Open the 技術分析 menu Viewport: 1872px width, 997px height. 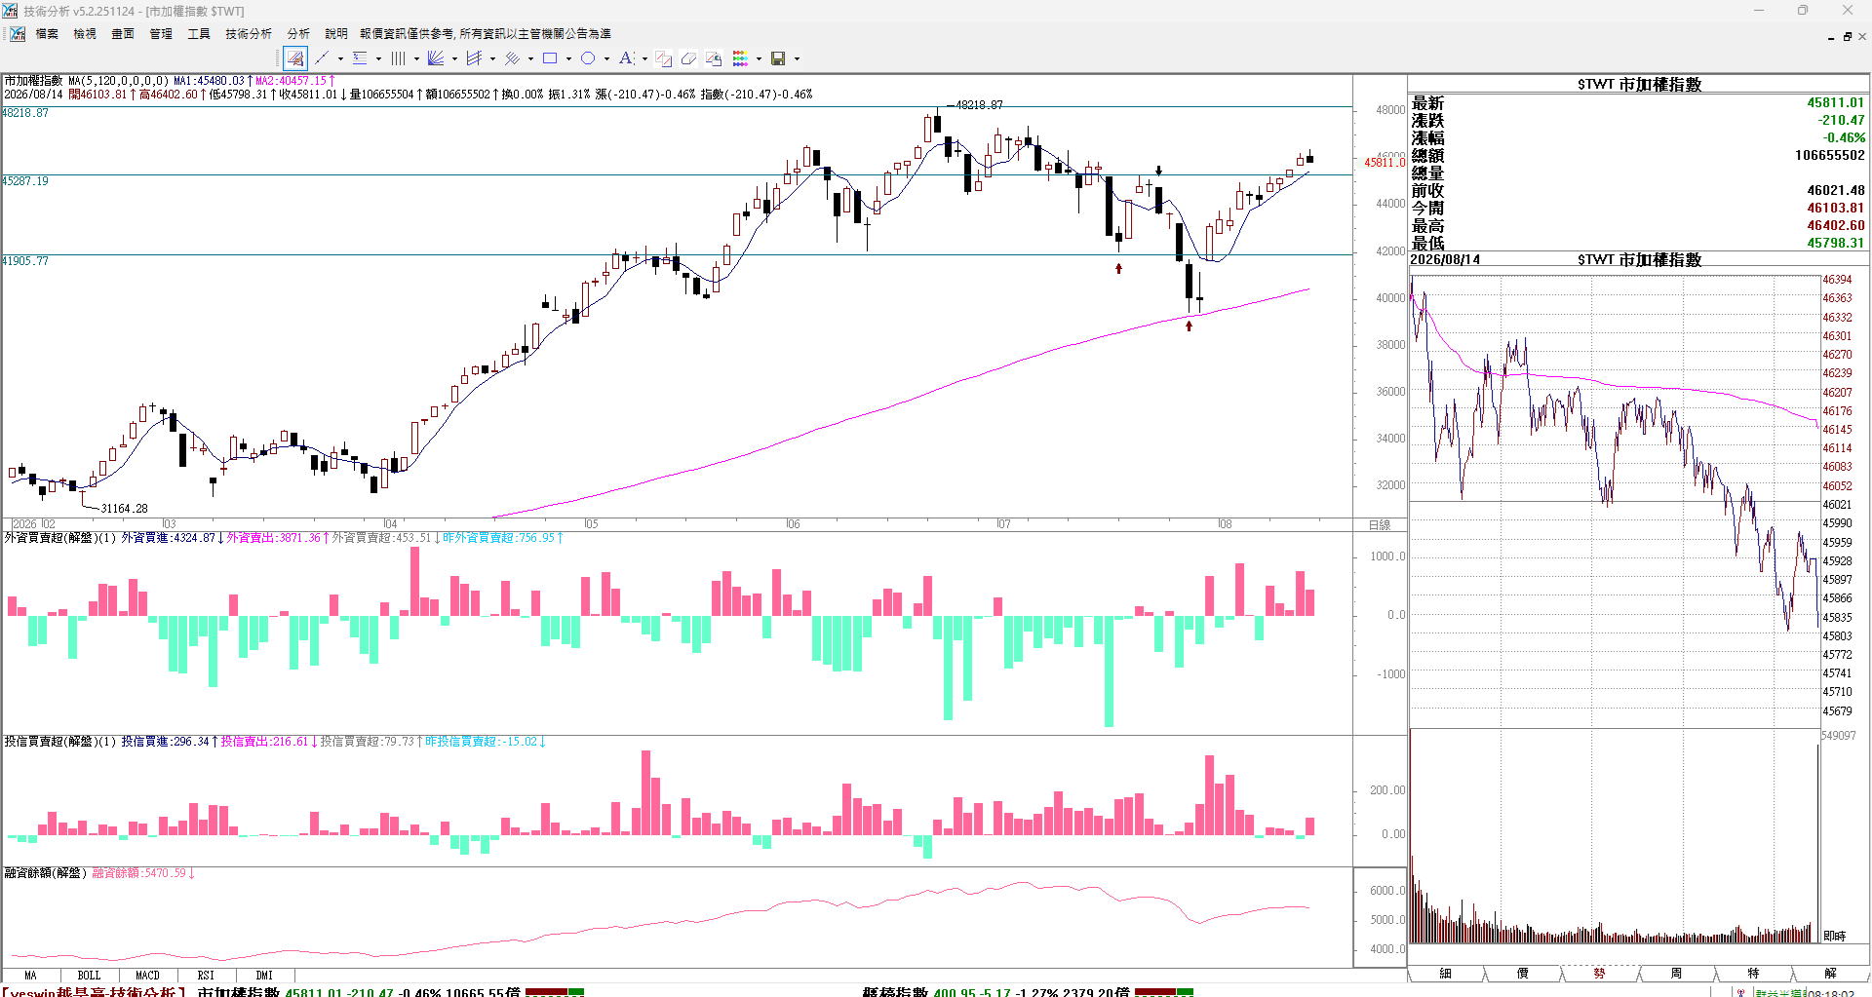coord(249,34)
